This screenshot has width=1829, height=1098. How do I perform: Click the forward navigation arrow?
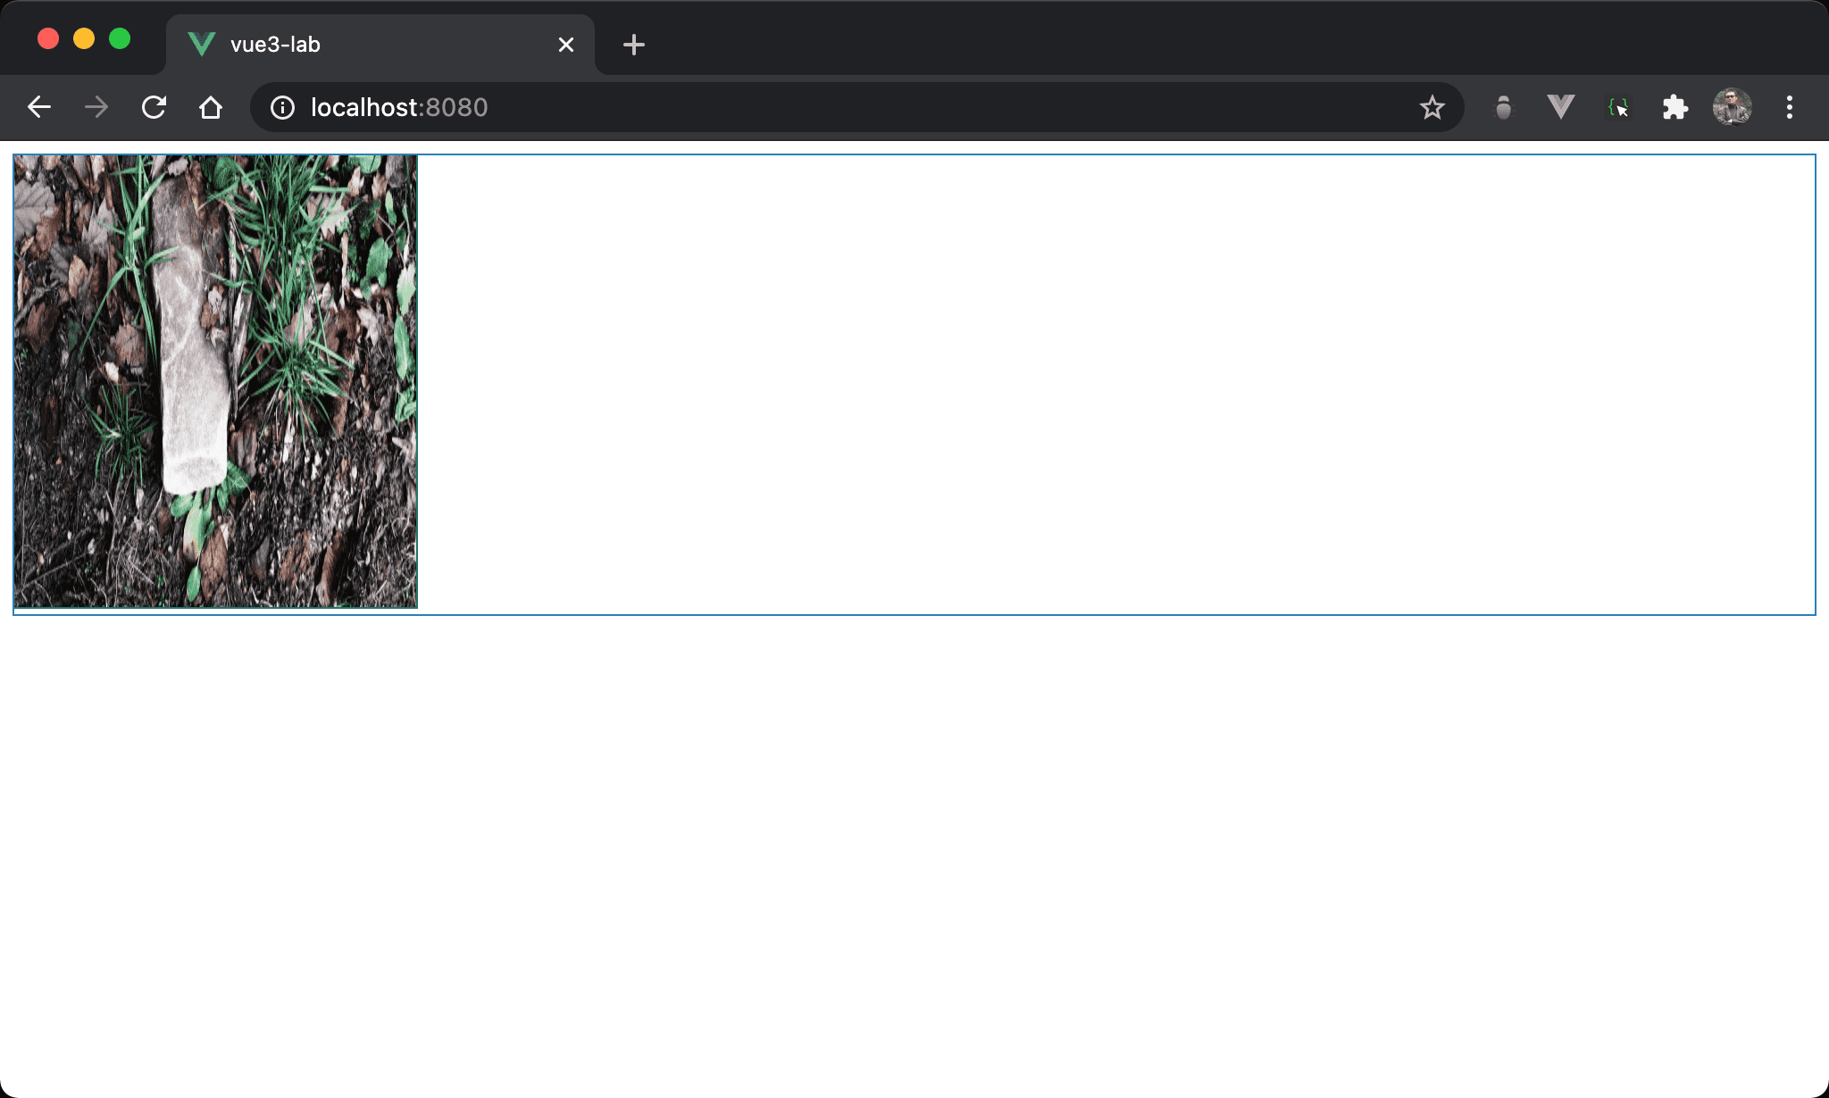(96, 108)
